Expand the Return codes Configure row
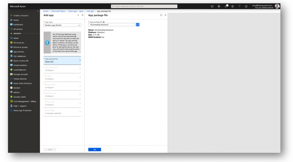This screenshot has height=162, width=293. pos(62,103)
